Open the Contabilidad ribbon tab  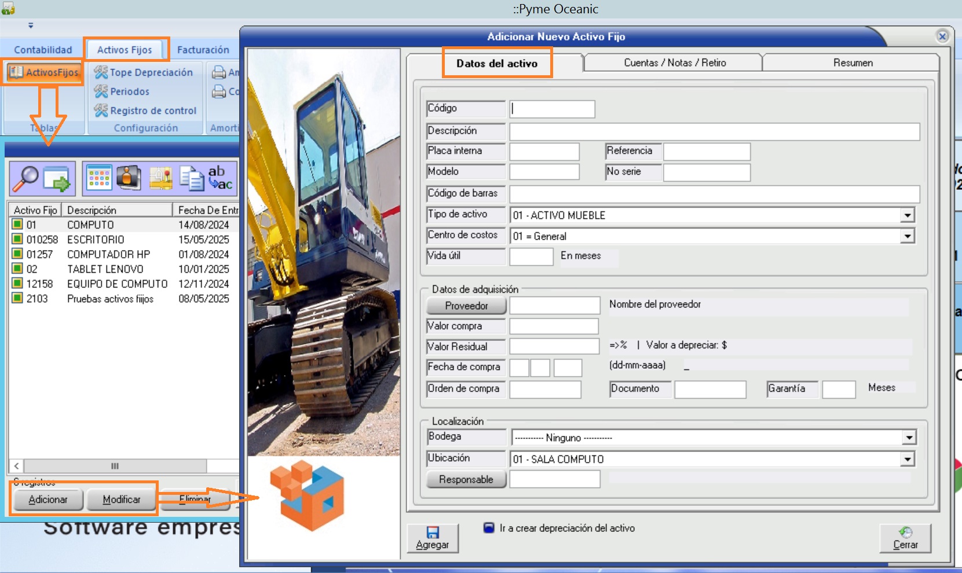click(43, 50)
